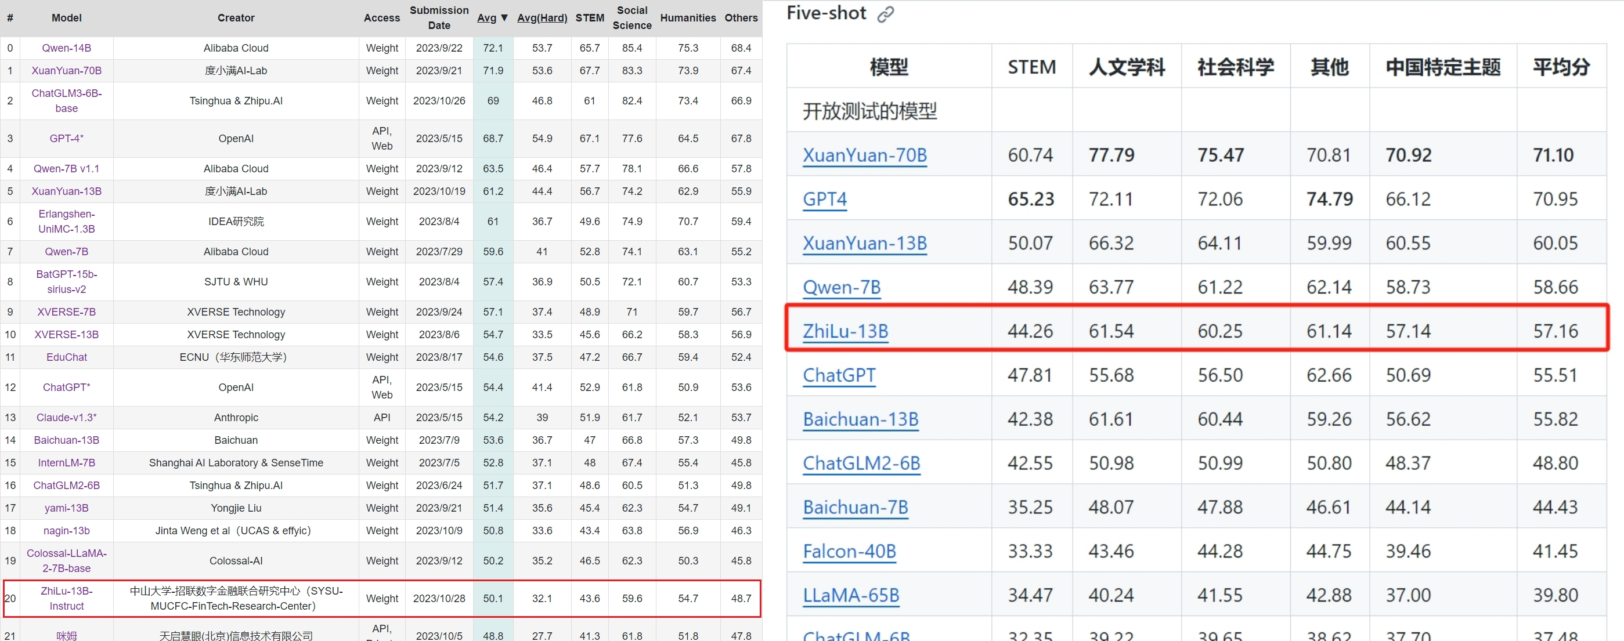Open Falcon-40B link in Five-shot table

[849, 552]
